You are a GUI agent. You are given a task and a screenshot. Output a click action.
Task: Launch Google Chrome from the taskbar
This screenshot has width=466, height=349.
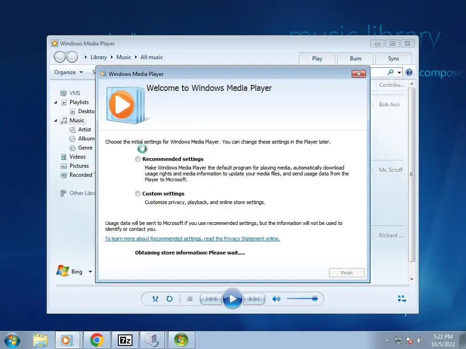pos(96,340)
